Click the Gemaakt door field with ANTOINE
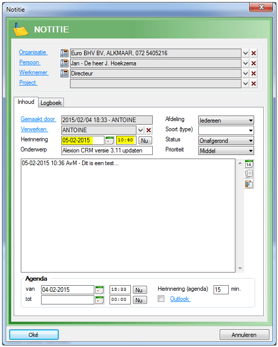The height and width of the screenshot is (347, 278). [x=107, y=120]
